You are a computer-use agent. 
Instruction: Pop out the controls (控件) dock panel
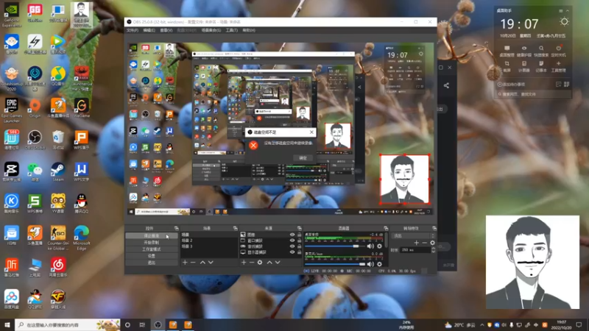pos(176,228)
